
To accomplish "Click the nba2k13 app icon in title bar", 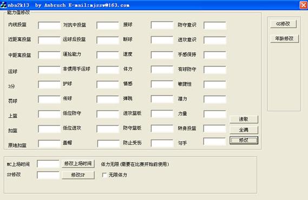I will pyautogui.click(x=3, y=5).
